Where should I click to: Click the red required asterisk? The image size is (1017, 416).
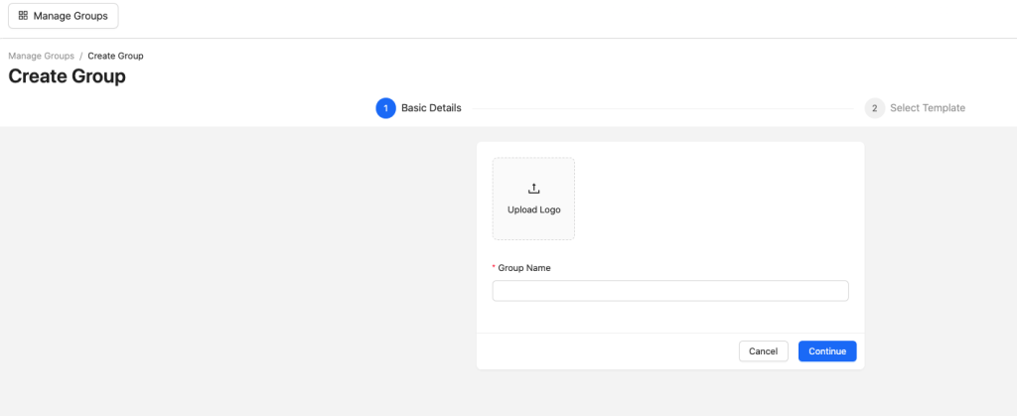pyautogui.click(x=495, y=268)
